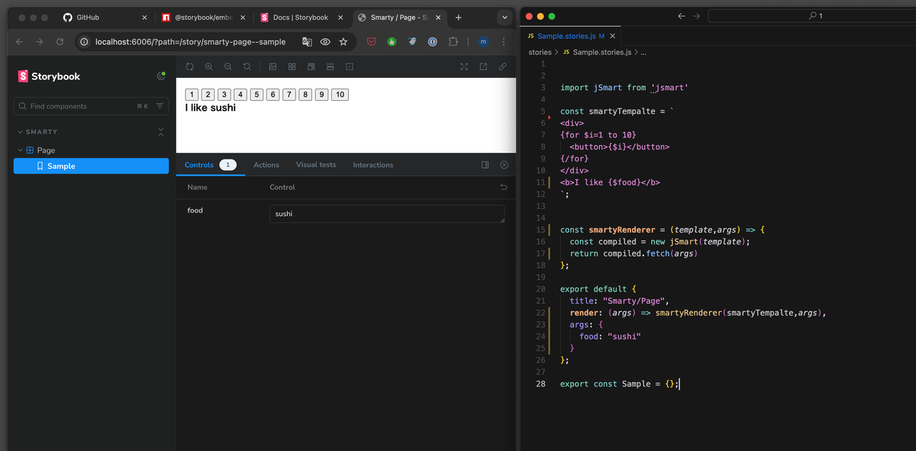
Task: Click preview button 7
Action: [x=289, y=95]
